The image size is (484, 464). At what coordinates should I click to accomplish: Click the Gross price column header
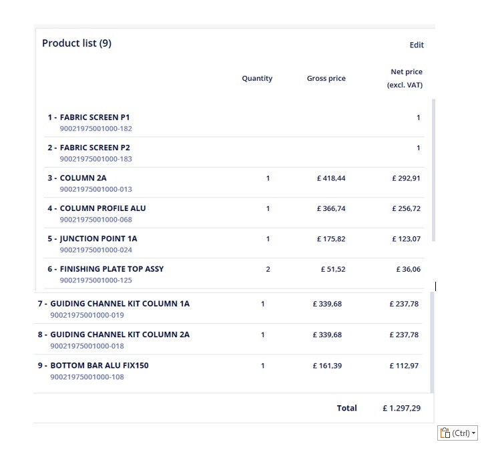tap(326, 79)
